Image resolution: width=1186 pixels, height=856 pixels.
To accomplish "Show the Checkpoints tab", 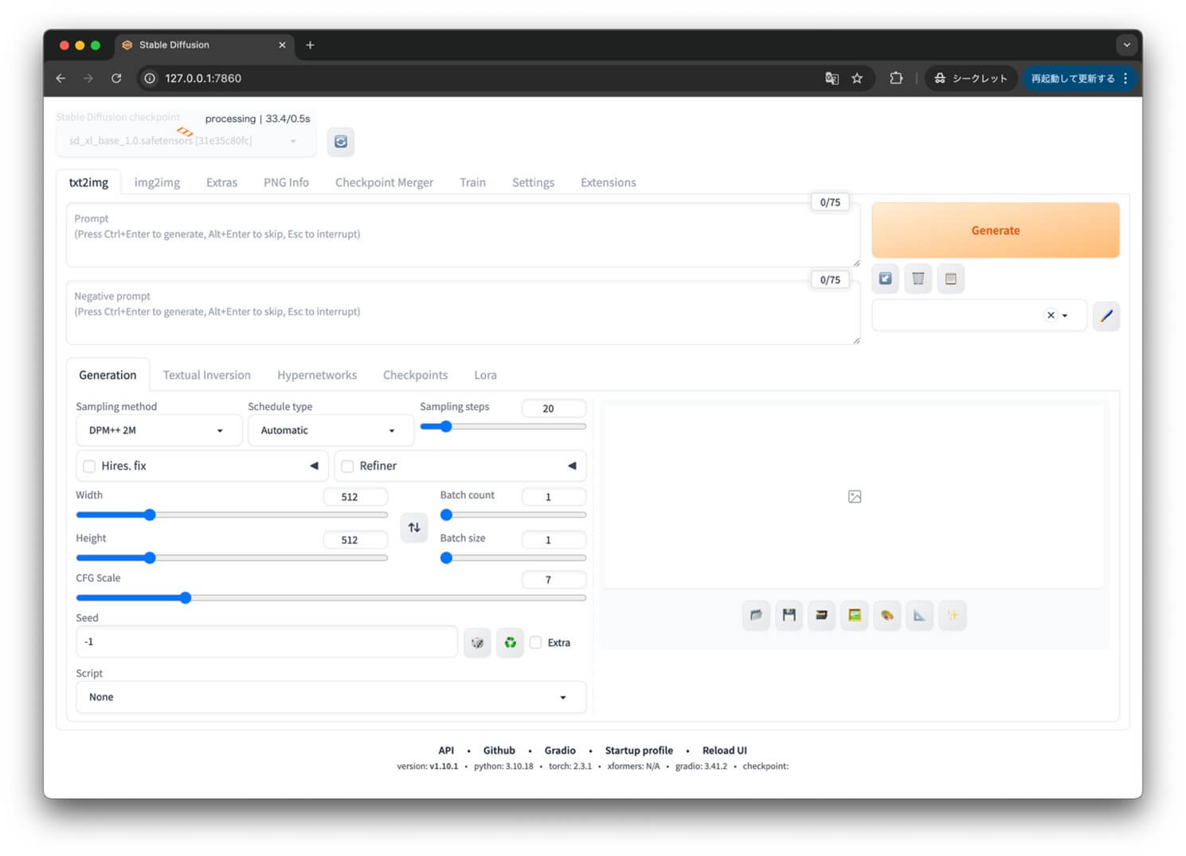I will 415,375.
